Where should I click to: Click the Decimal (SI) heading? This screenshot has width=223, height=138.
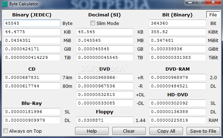tap(104, 15)
